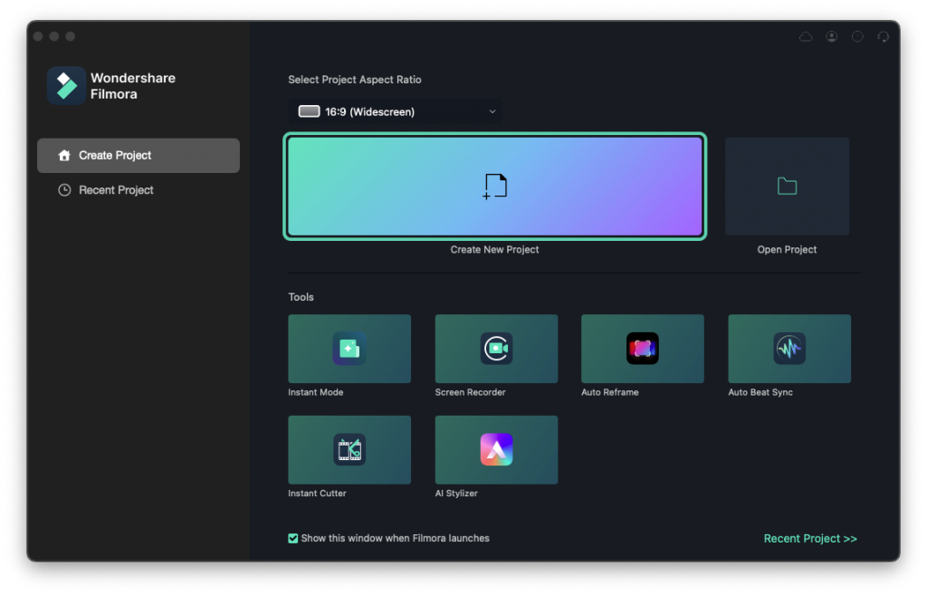Click the info icon in the top bar

(x=857, y=36)
